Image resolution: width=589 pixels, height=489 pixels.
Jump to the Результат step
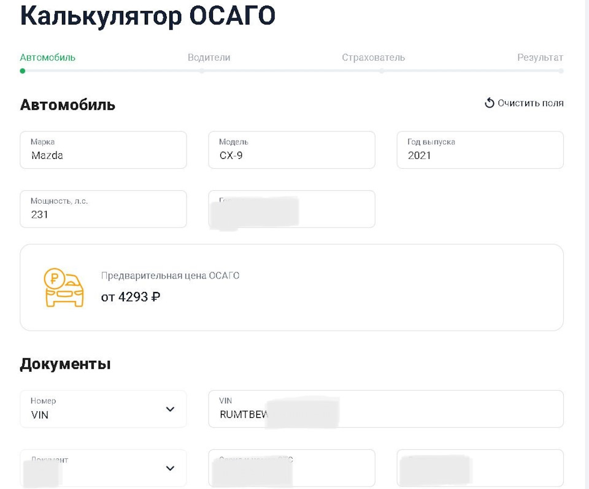point(540,58)
